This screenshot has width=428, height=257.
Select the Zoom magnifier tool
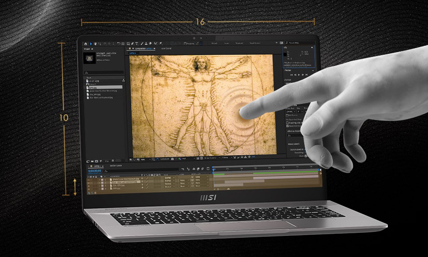pos(100,43)
